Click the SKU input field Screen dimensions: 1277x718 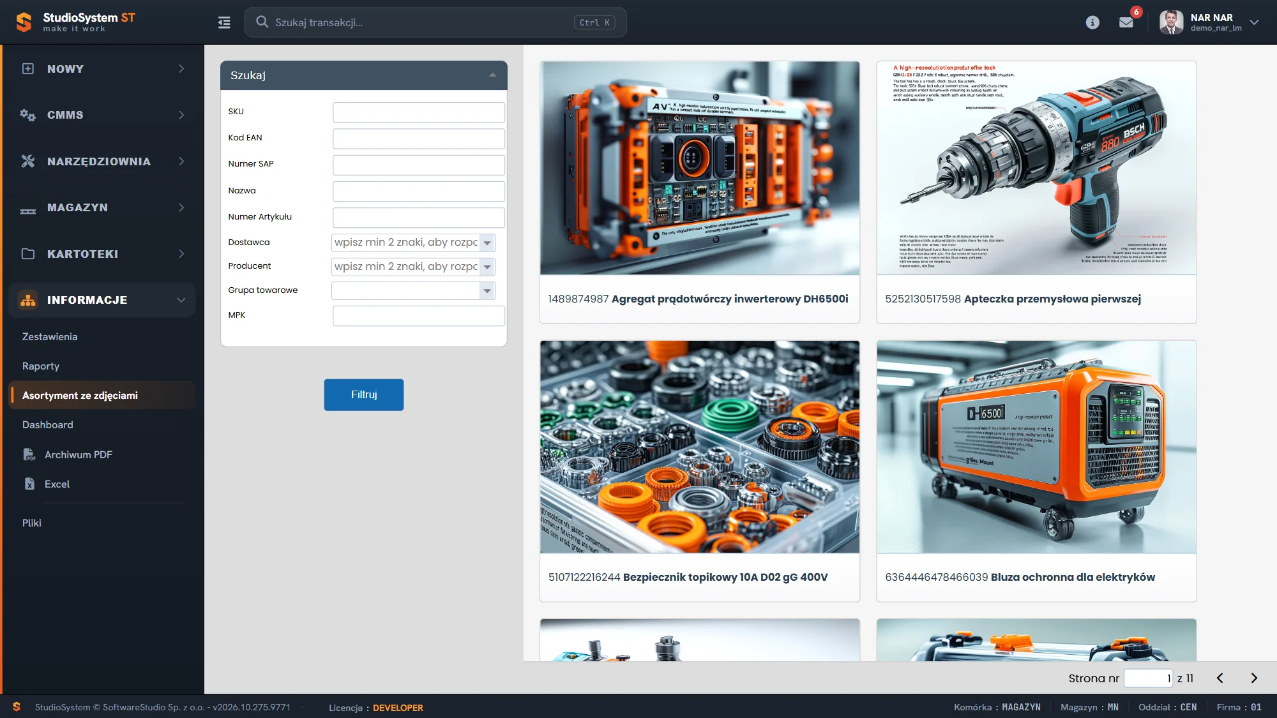[x=419, y=112]
